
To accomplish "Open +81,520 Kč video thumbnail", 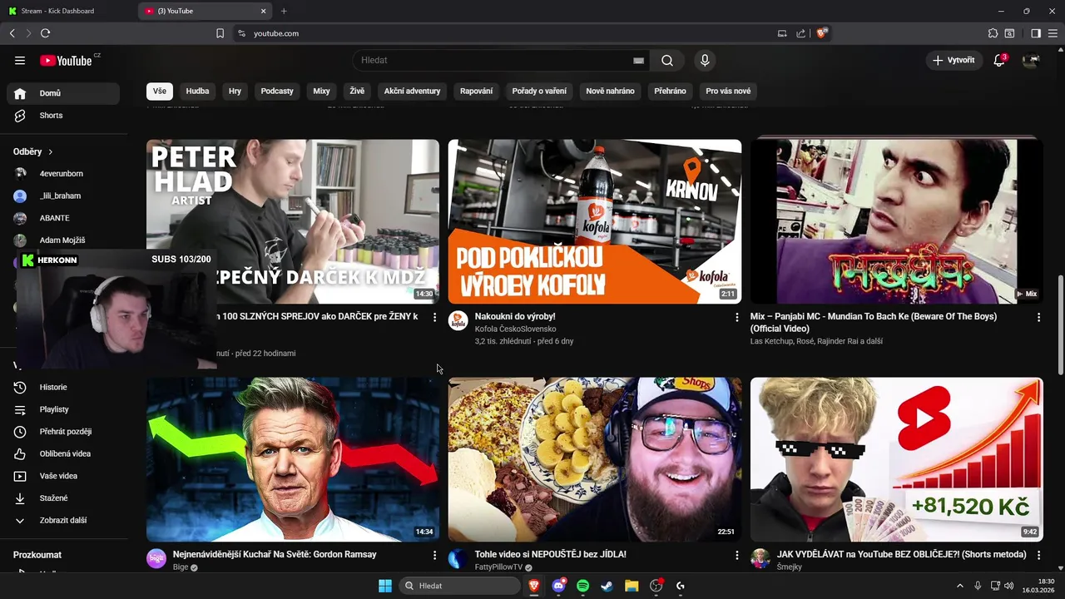I will [x=897, y=460].
